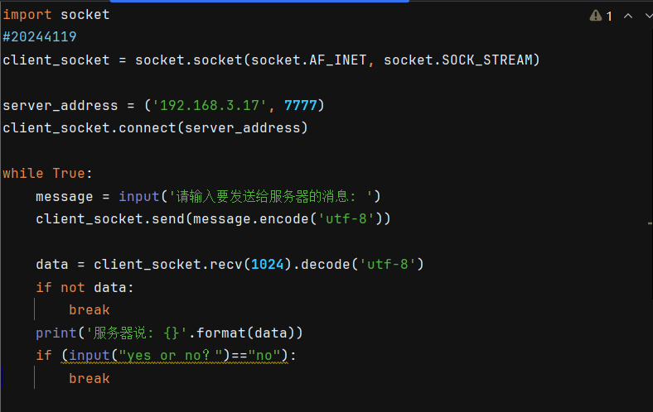This screenshot has width=653, height=412.
Task: Click socket.SOCK_STREAM in the socket call
Action: click(x=458, y=60)
